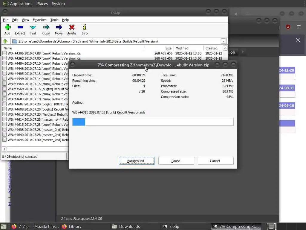Viewport: 306px width, 230px height.
Task: Click the Add toolbar icon in 7-Zip
Action: (x=7, y=27)
